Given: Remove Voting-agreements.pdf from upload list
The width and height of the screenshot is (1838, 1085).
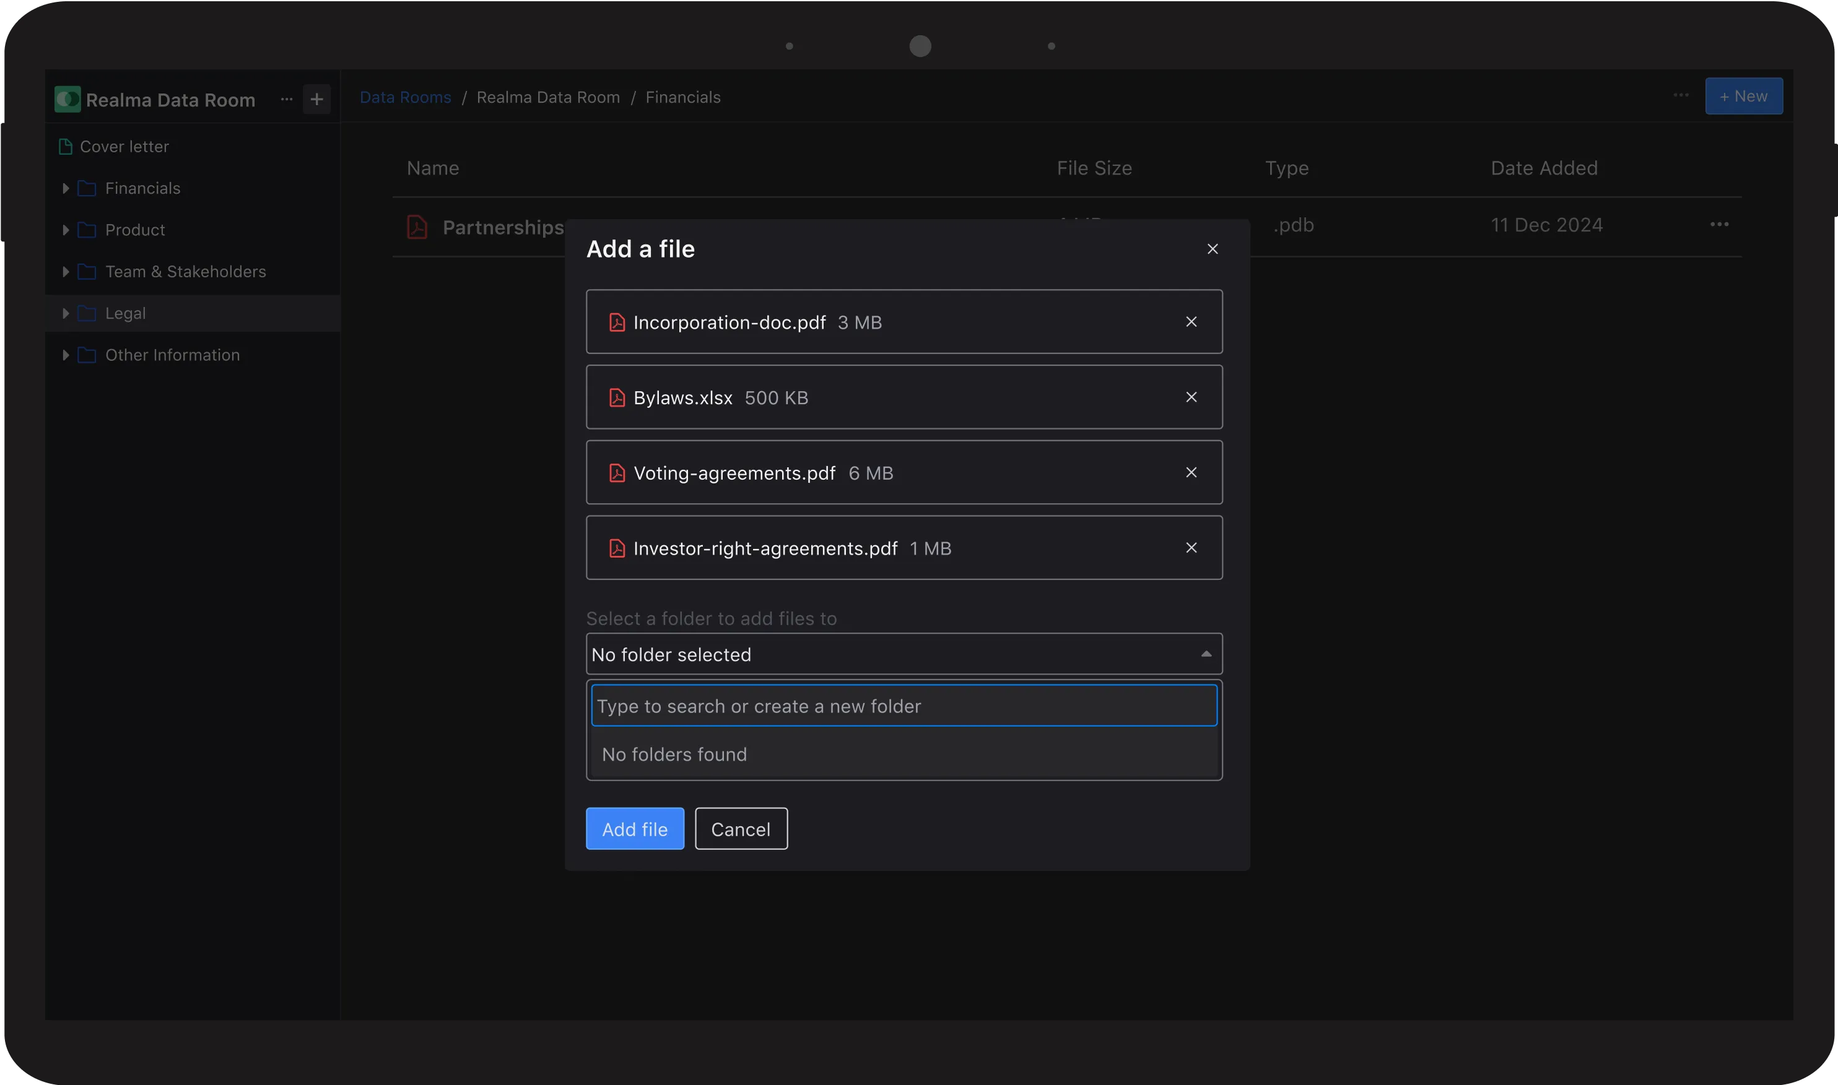Looking at the screenshot, I should pos(1191,472).
